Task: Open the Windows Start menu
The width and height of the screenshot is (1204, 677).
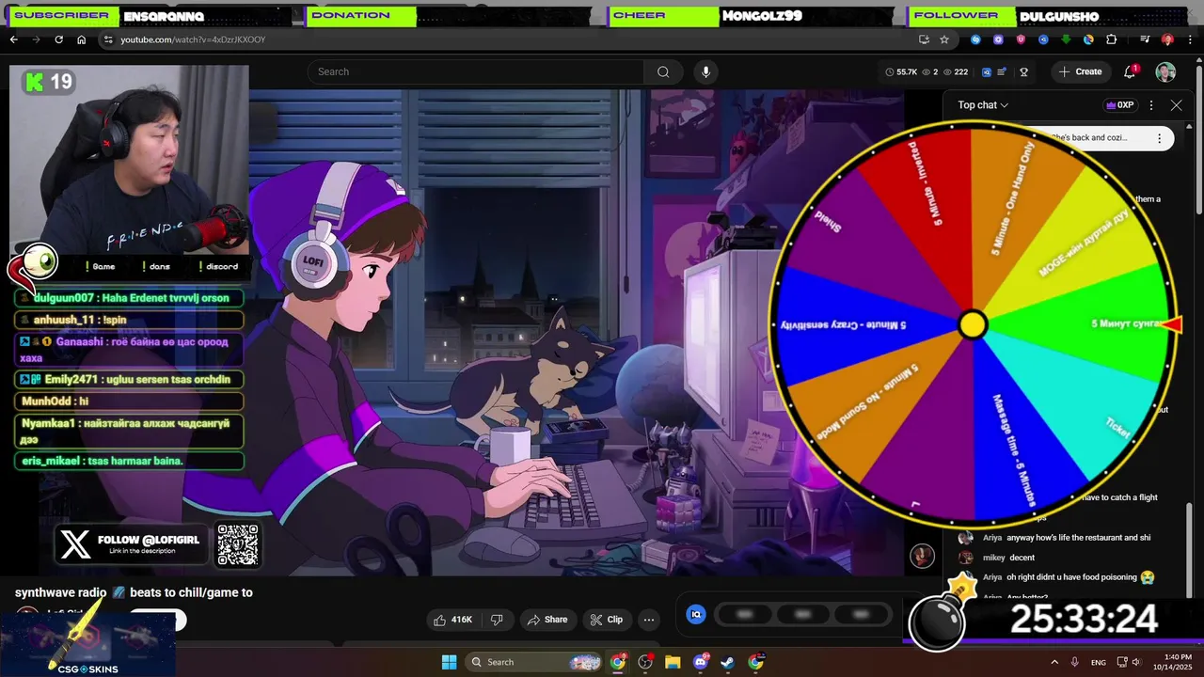Action: (x=449, y=662)
